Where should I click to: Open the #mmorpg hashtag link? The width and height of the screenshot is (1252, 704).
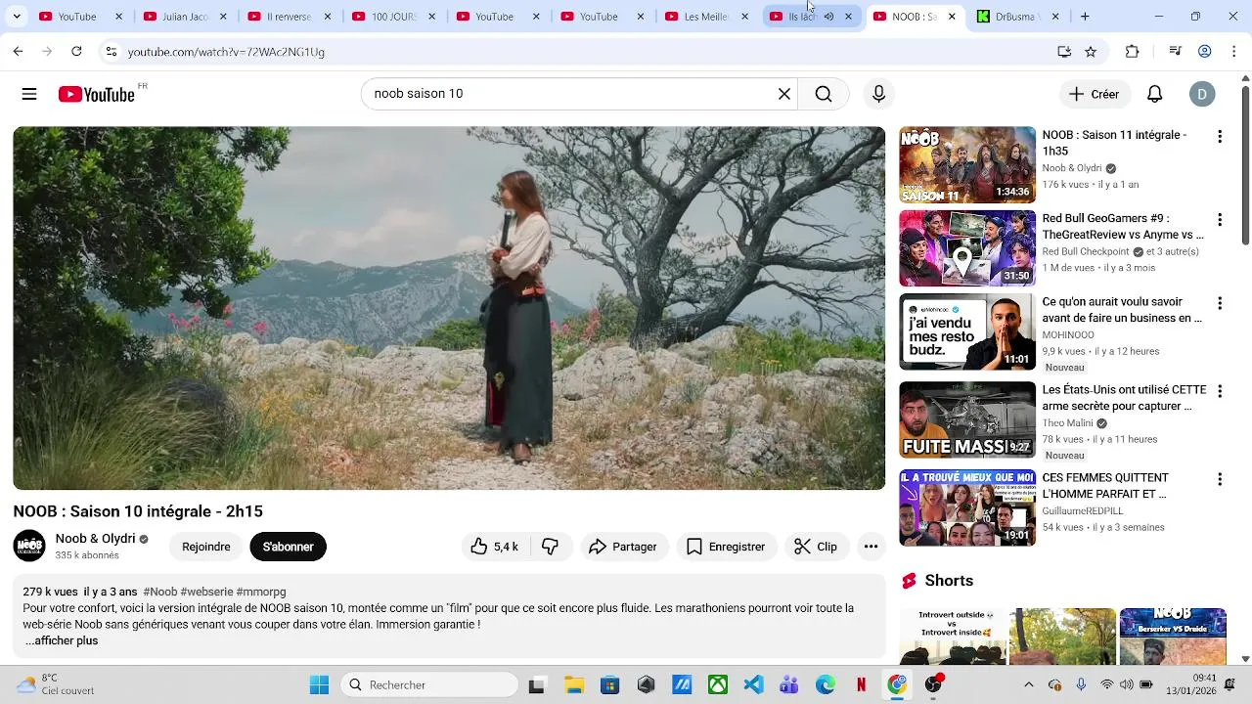pos(261,592)
